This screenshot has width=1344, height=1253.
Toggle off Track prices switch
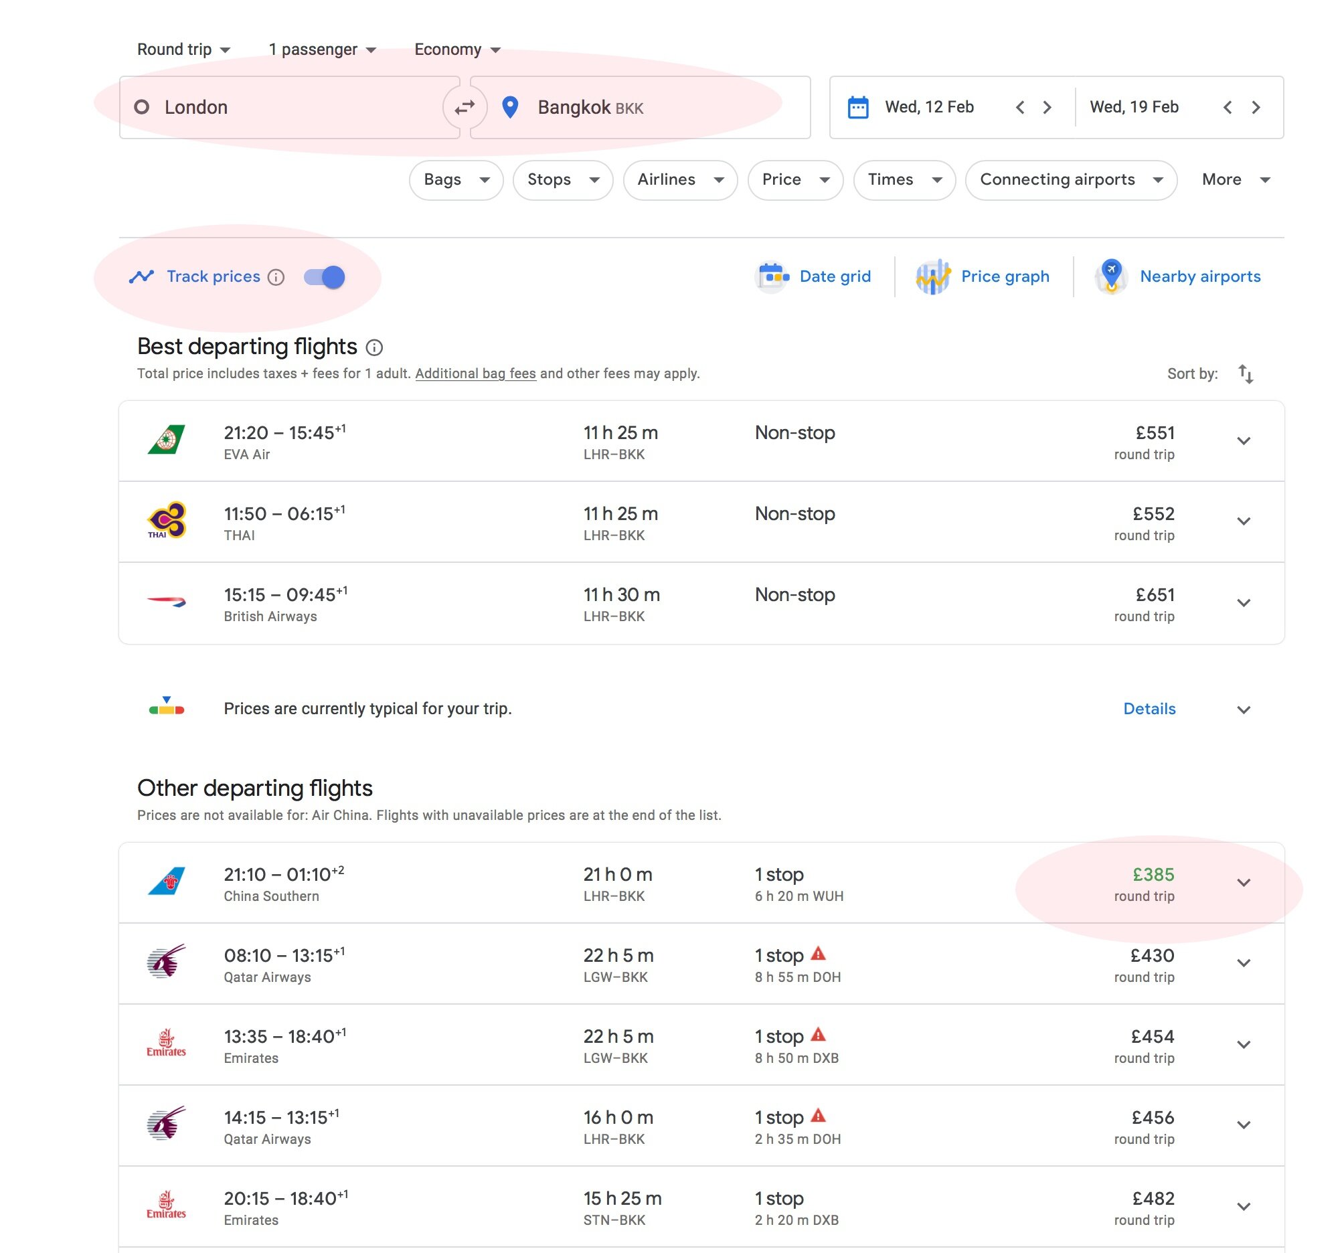click(325, 277)
